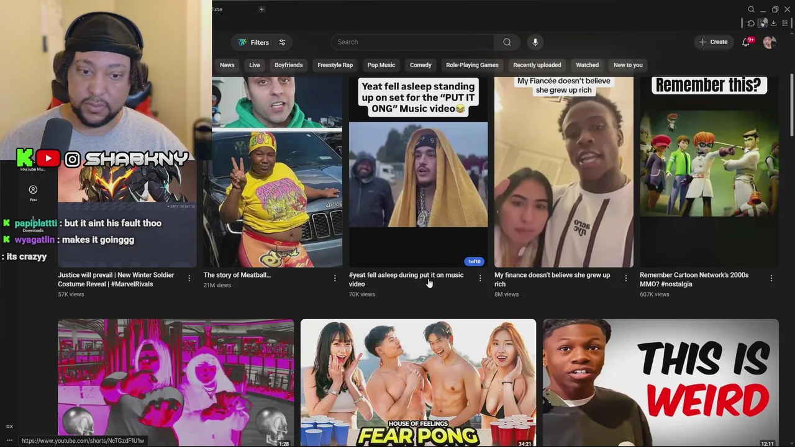Viewport: 795px width, 447px height.
Task: Click the filter sliders icon next to Filters
Action: pos(282,42)
